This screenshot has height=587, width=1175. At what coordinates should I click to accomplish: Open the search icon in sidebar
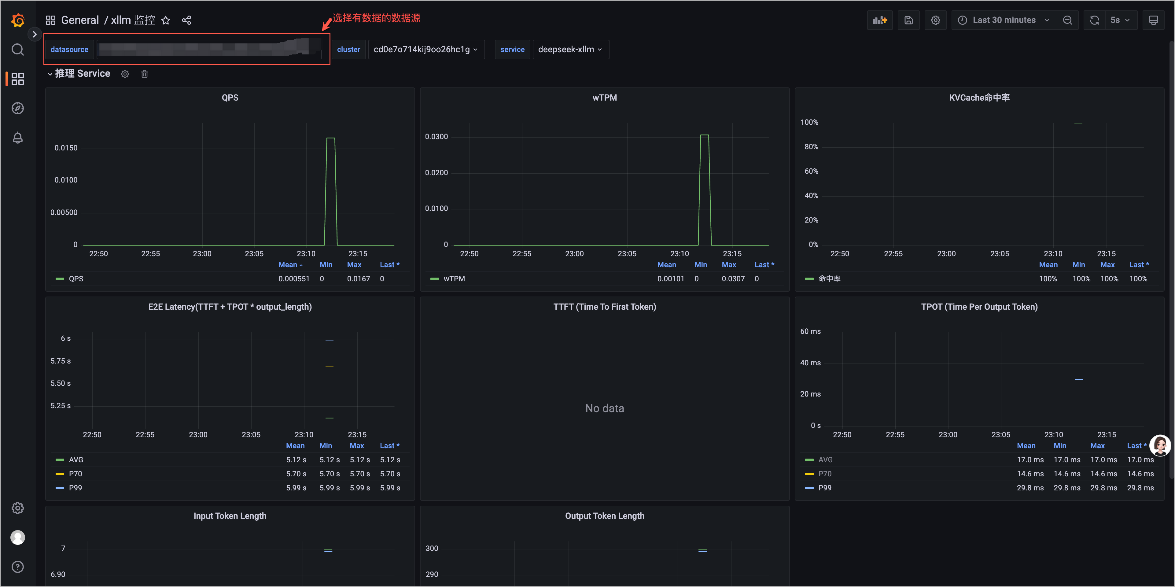tap(17, 49)
